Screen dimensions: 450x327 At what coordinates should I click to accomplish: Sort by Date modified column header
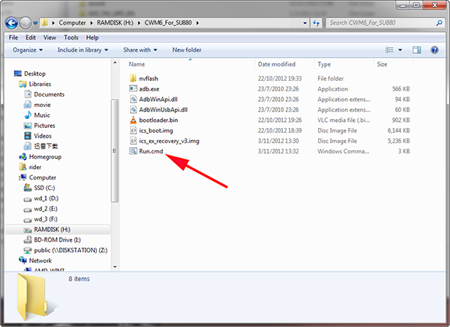coord(276,64)
